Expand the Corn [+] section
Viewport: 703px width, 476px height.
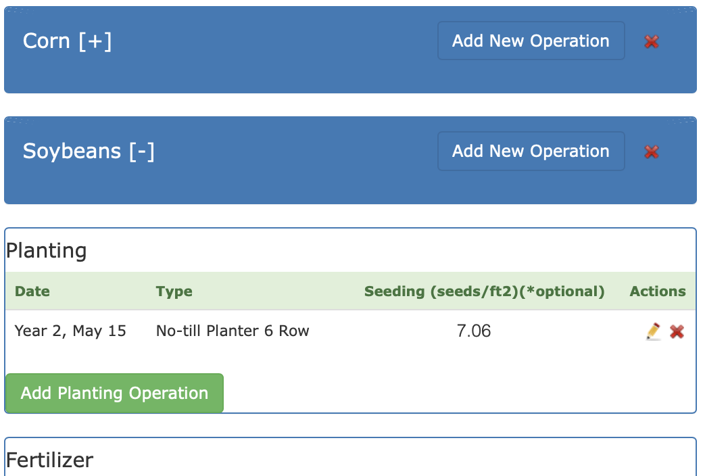(67, 41)
